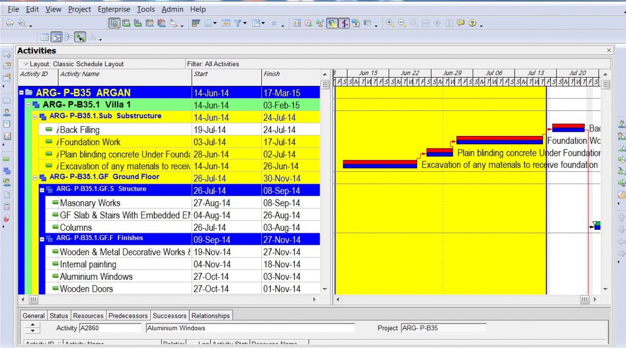
Task: Switch to the Status tab
Action: 59,316
